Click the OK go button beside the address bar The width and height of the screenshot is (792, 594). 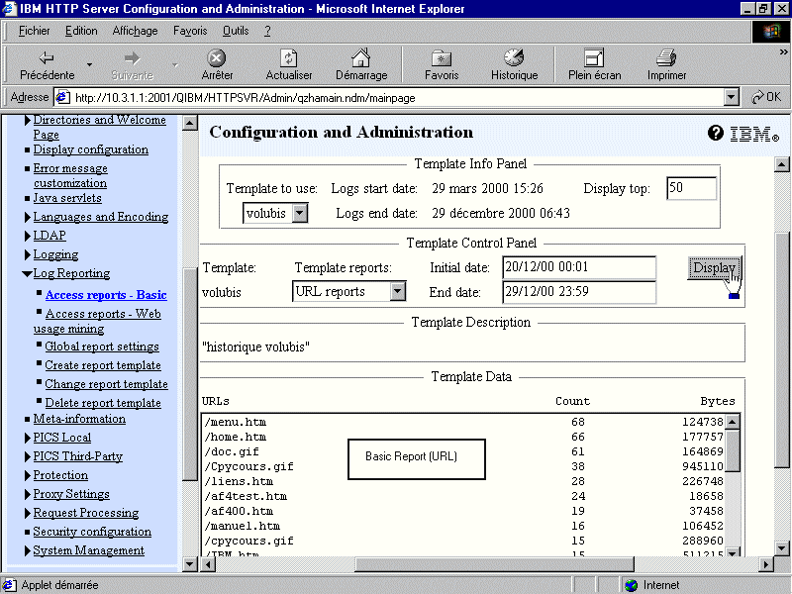(x=766, y=97)
